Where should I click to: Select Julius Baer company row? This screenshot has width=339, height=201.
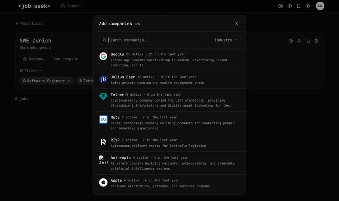point(170,80)
